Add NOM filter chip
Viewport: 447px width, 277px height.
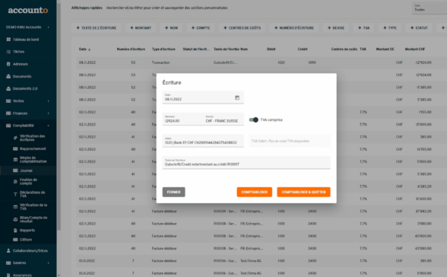171,28
